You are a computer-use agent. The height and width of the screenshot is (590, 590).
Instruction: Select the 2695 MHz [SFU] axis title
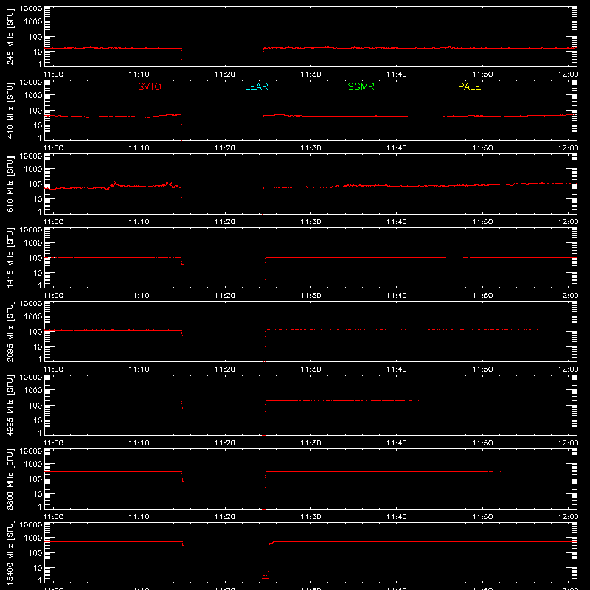10,331
